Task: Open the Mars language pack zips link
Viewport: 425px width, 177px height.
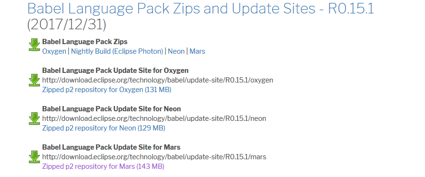Action: pyautogui.click(x=197, y=51)
